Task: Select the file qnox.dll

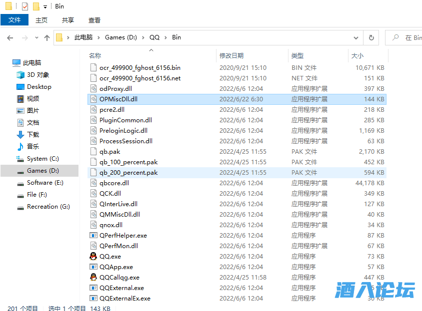Action: 237,225
